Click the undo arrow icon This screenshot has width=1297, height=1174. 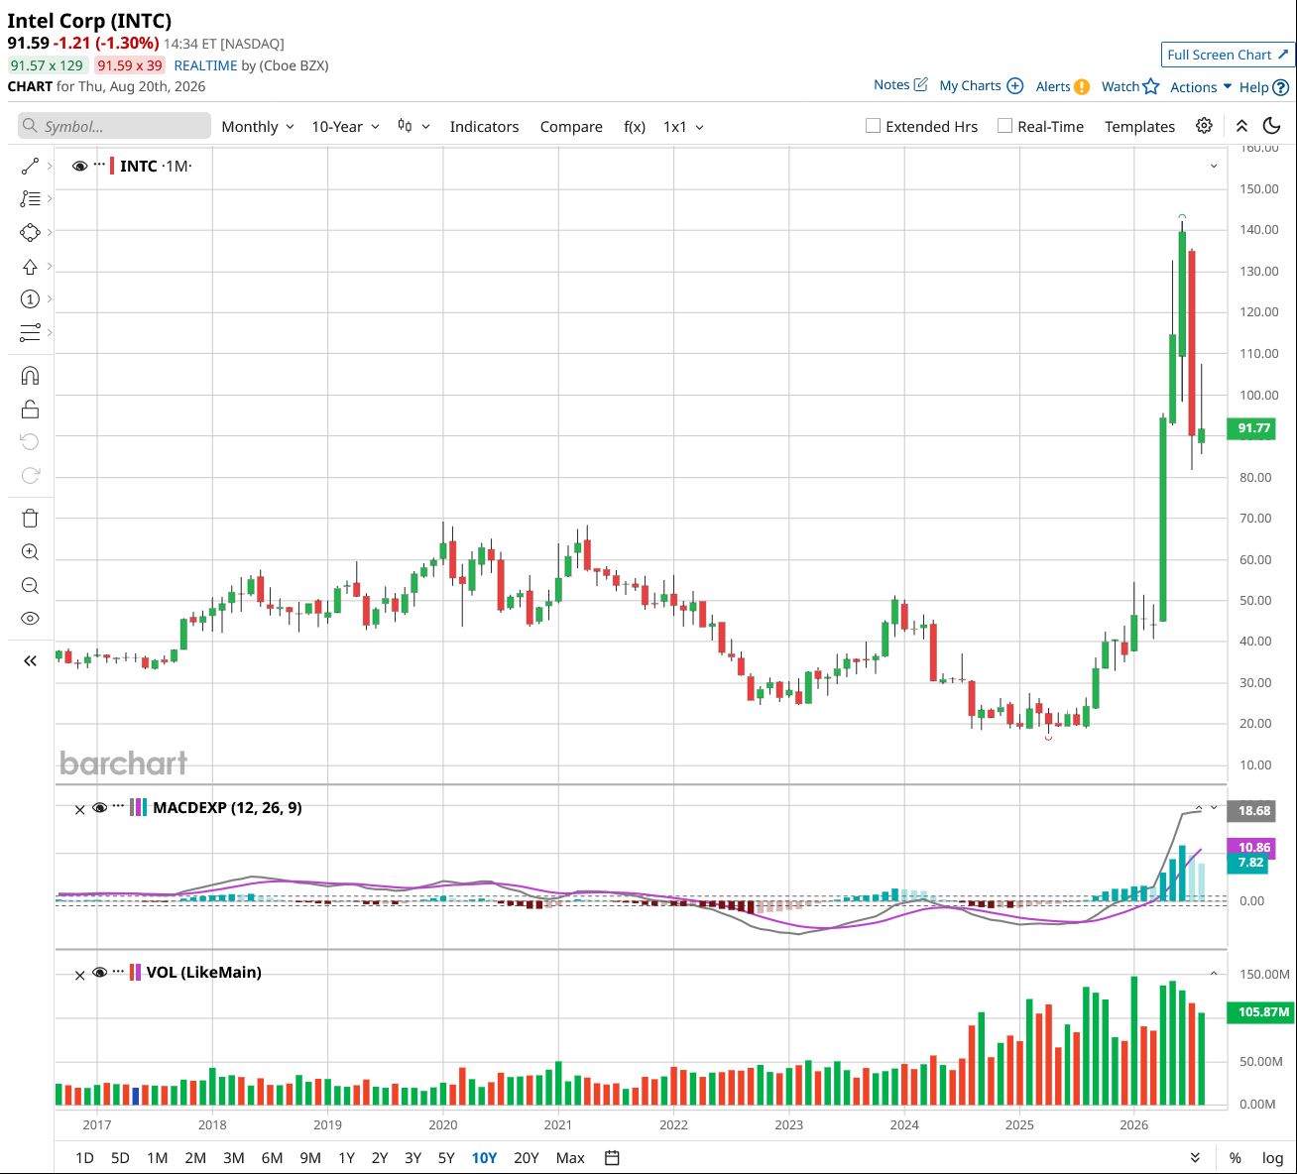point(30,441)
